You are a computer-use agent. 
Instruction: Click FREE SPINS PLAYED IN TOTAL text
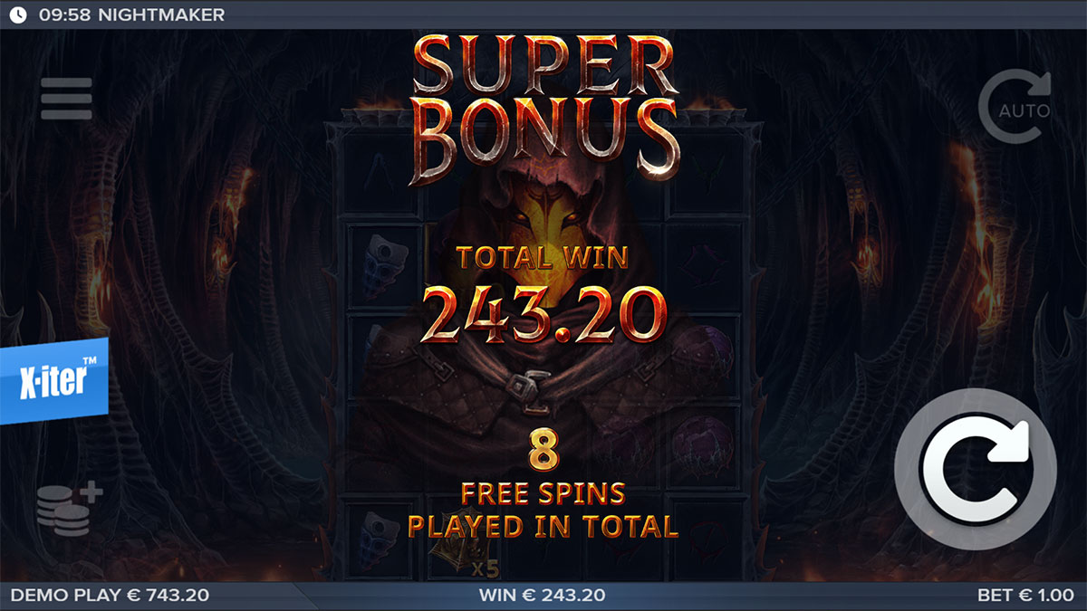(543, 510)
